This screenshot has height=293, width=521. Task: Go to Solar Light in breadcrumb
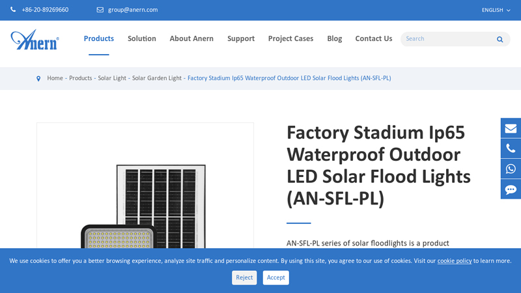click(112, 78)
